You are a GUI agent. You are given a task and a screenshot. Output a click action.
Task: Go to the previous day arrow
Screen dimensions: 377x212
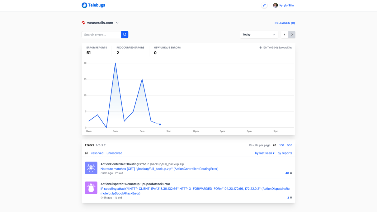[x=285, y=35]
